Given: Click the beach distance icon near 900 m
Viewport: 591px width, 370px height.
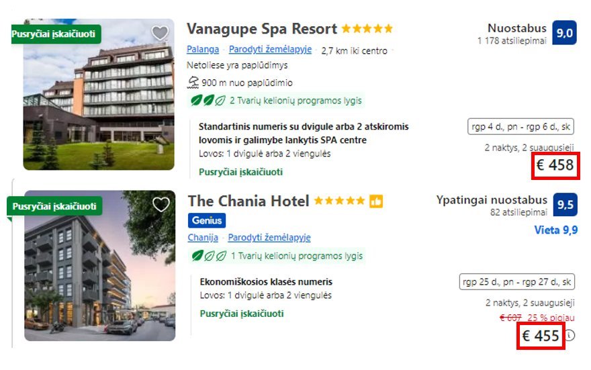Looking at the screenshot, I should (x=193, y=83).
